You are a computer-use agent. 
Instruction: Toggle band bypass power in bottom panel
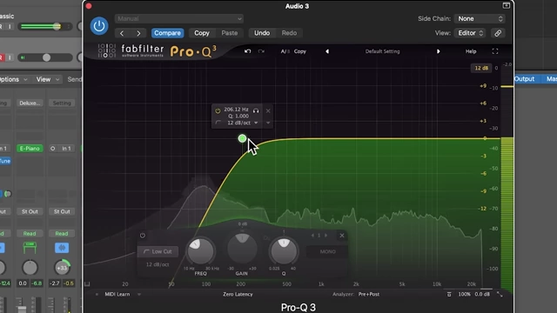click(143, 236)
